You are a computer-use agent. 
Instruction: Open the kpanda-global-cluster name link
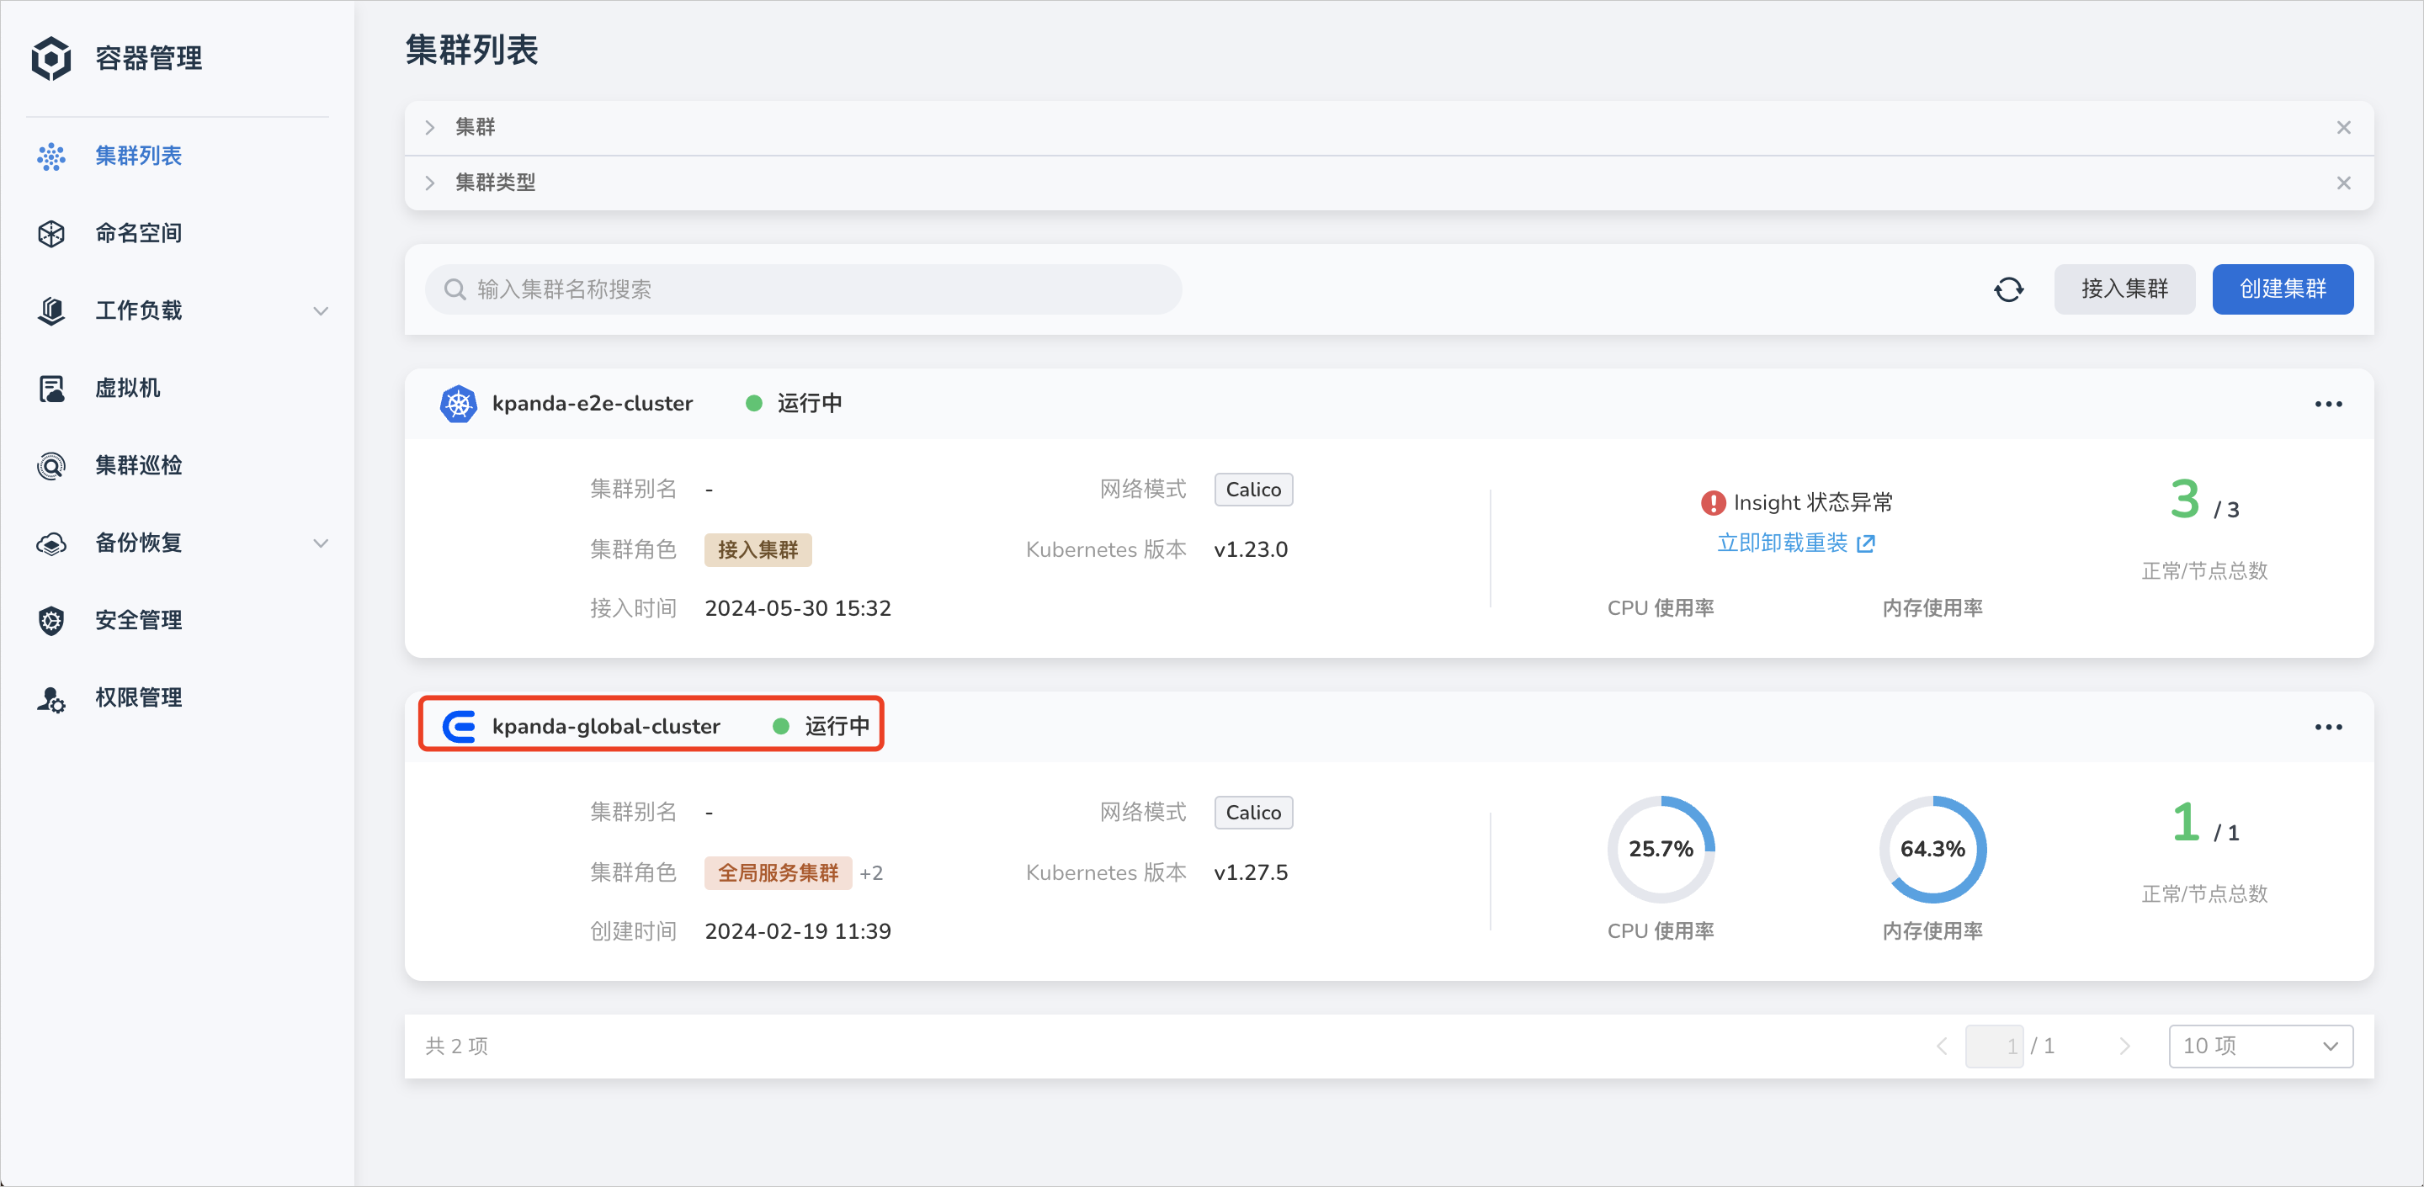(606, 727)
